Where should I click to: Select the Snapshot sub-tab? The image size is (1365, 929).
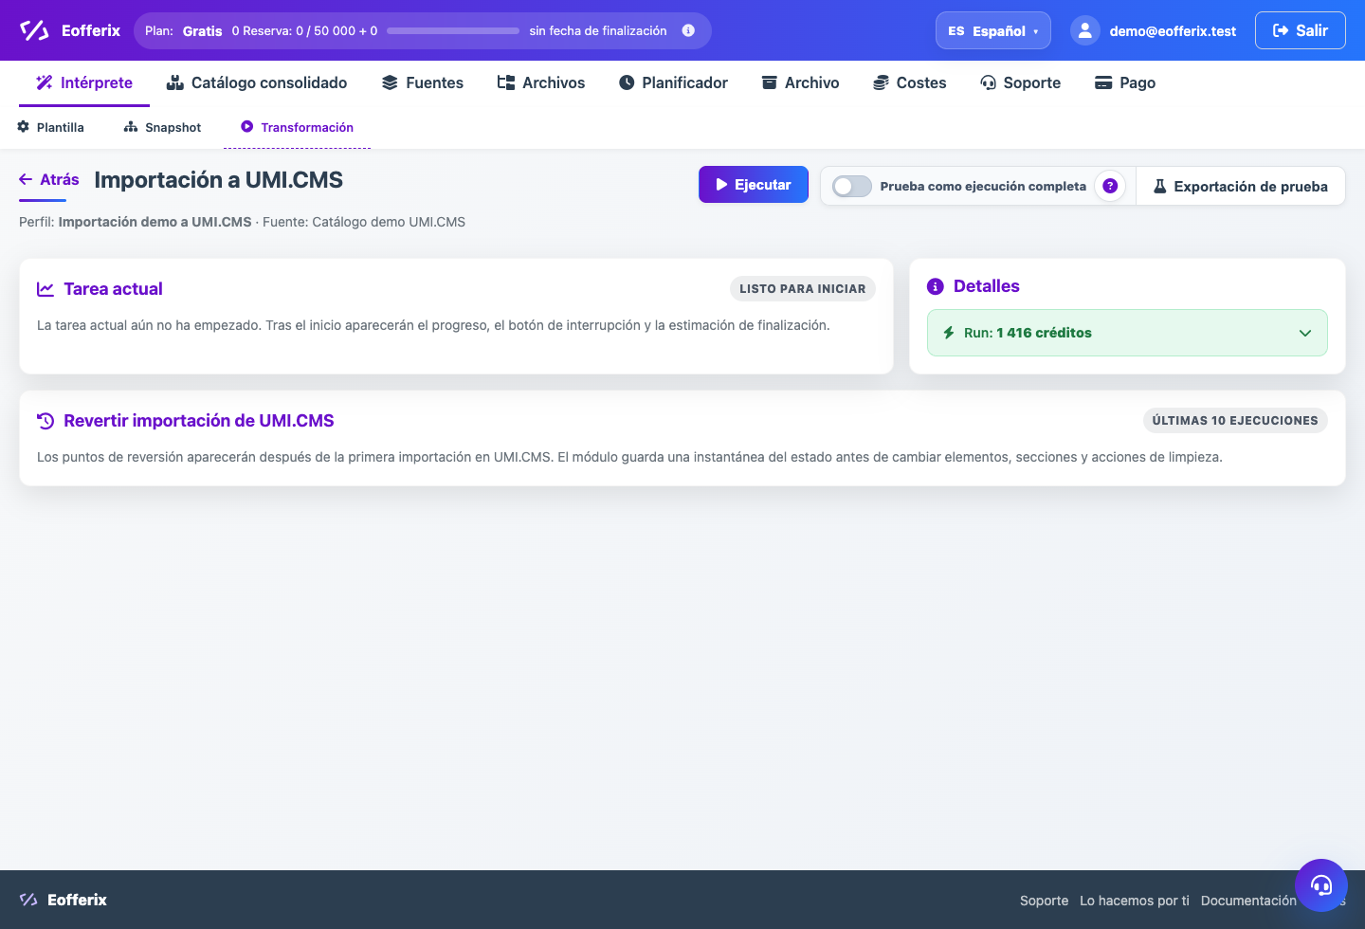click(x=163, y=127)
